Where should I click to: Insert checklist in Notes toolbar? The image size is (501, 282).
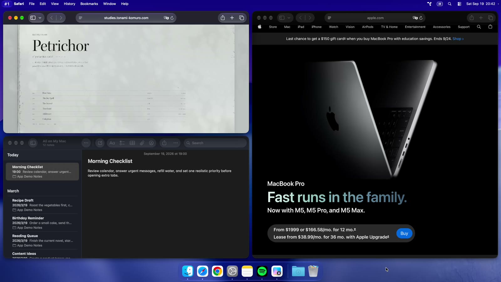[x=122, y=143]
